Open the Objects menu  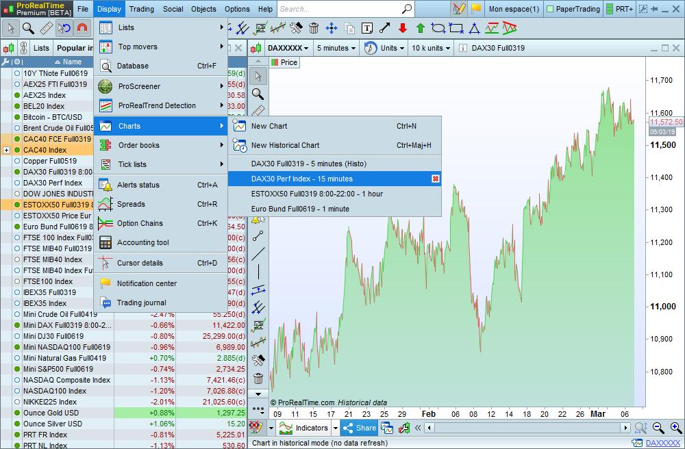pyautogui.click(x=203, y=9)
